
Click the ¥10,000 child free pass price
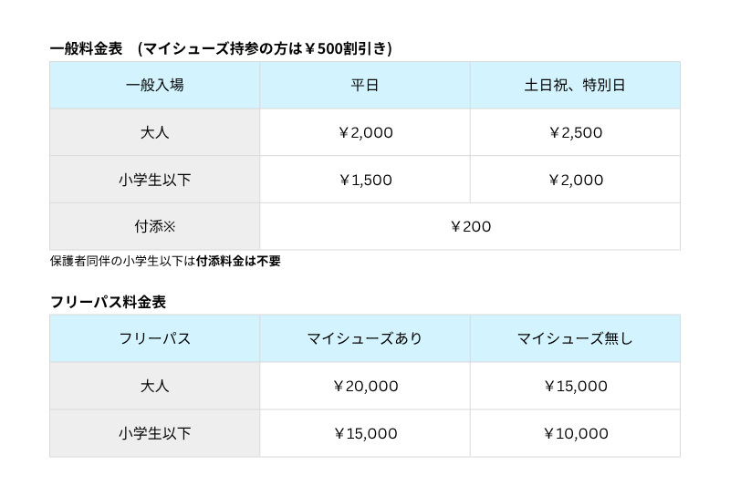point(575,433)
